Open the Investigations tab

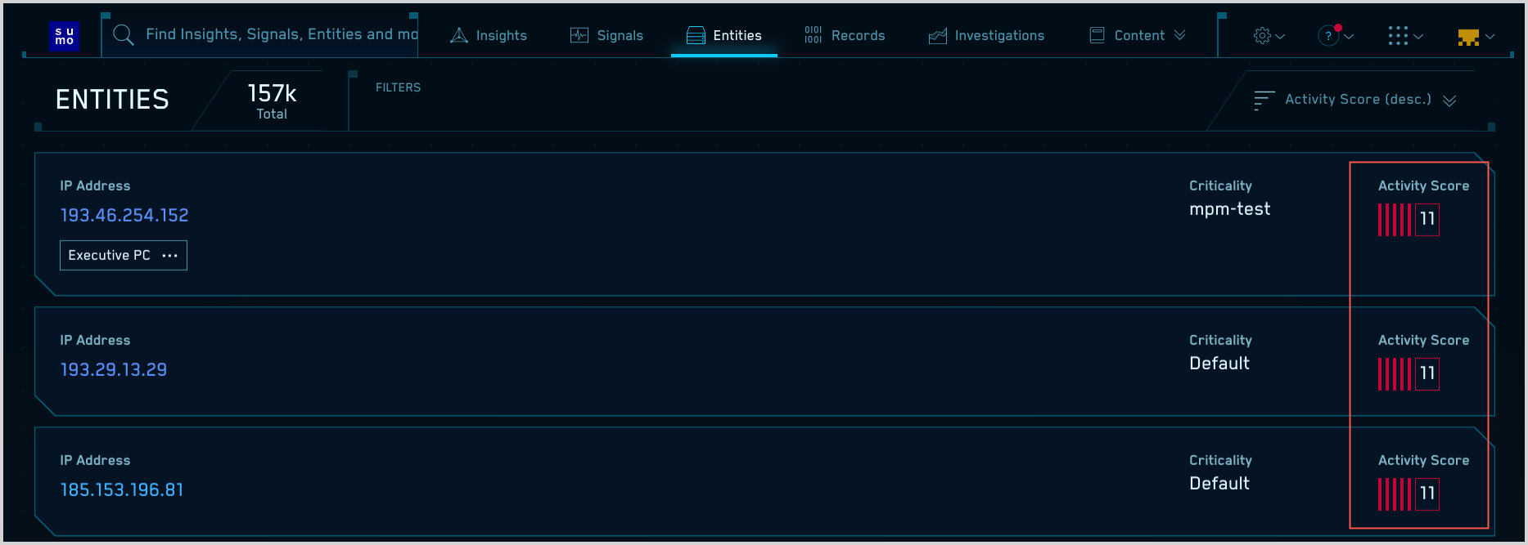(986, 35)
